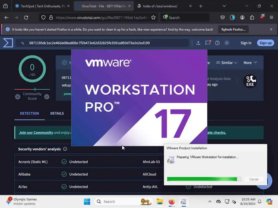Screen dimensions: 278x208
Task: Click the search magnifier in VirusTotal bar
Action: pos(23,43)
